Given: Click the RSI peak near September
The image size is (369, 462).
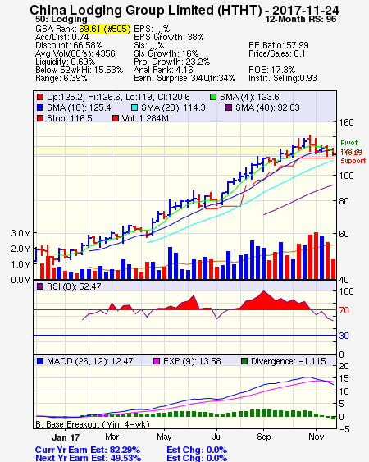Looking at the screenshot, I should tap(263, 291).
